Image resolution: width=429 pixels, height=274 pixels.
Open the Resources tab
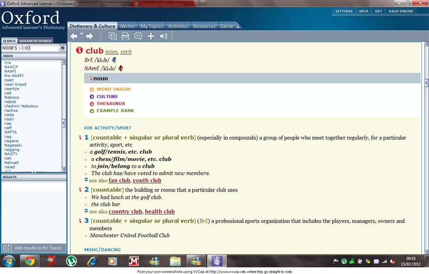pos(204,26)
